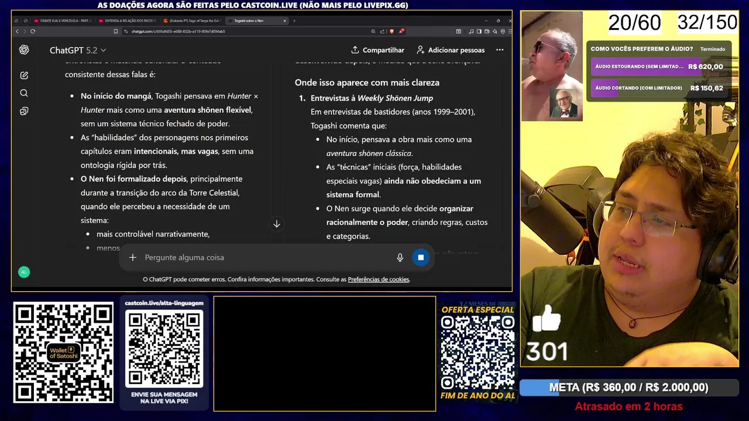Open the search chats magnifier icon

pos(24,93)
